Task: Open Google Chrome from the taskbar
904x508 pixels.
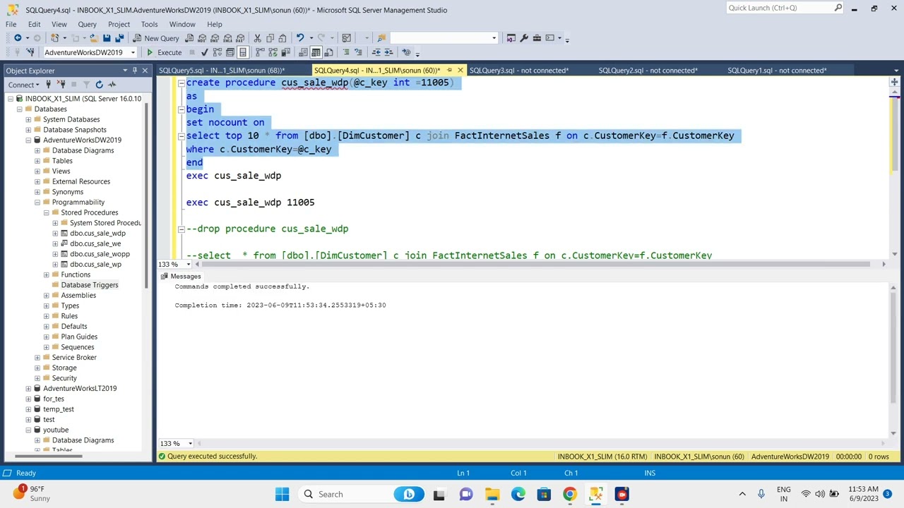Action: 569,494
